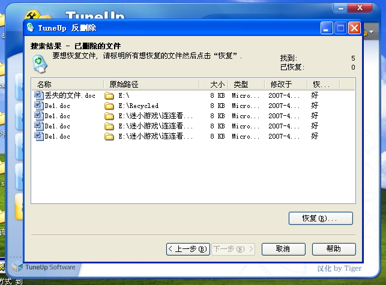This screenshot has width=386, height=285.
Task: Click 好 status in 丢失的文件.doc row
Action: [x=315, y=95]
